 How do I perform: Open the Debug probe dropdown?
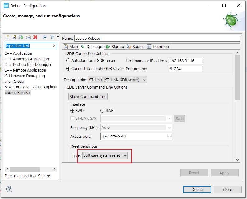coord(117,80)
